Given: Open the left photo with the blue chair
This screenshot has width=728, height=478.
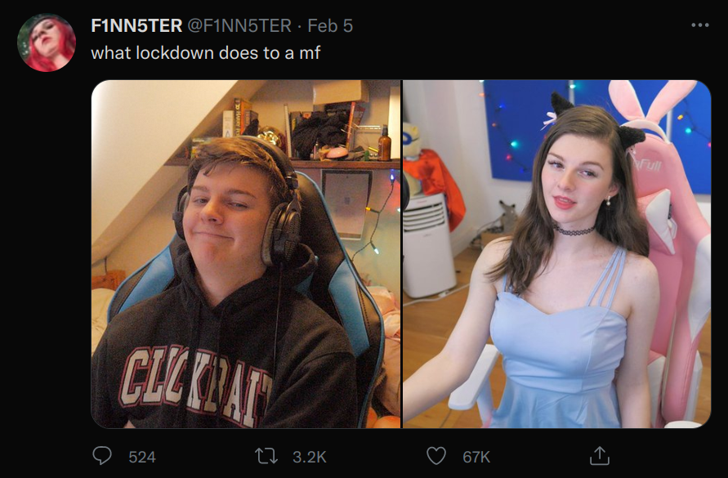Looking at the screenshot, I should (246, 254).
